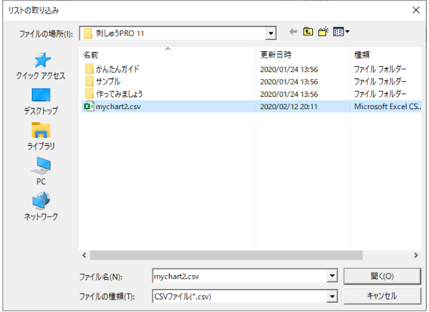This screenshot has height=312, width=429.
Task: Close the リストの取り込み dialog
Action: click(416, 10)
